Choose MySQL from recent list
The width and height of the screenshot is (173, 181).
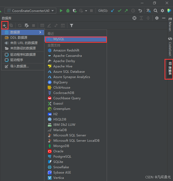[x=76, y=39]
